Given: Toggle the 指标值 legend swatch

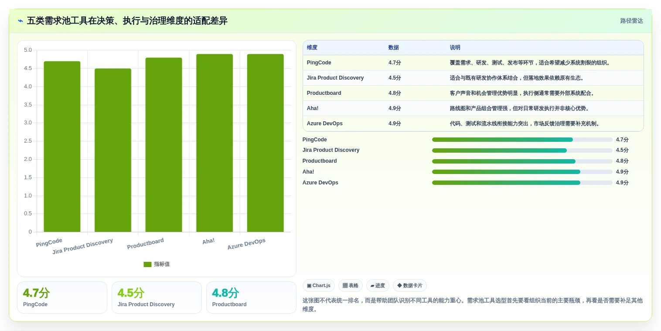Looking at the screenshot, I should (x=147, y=264).
